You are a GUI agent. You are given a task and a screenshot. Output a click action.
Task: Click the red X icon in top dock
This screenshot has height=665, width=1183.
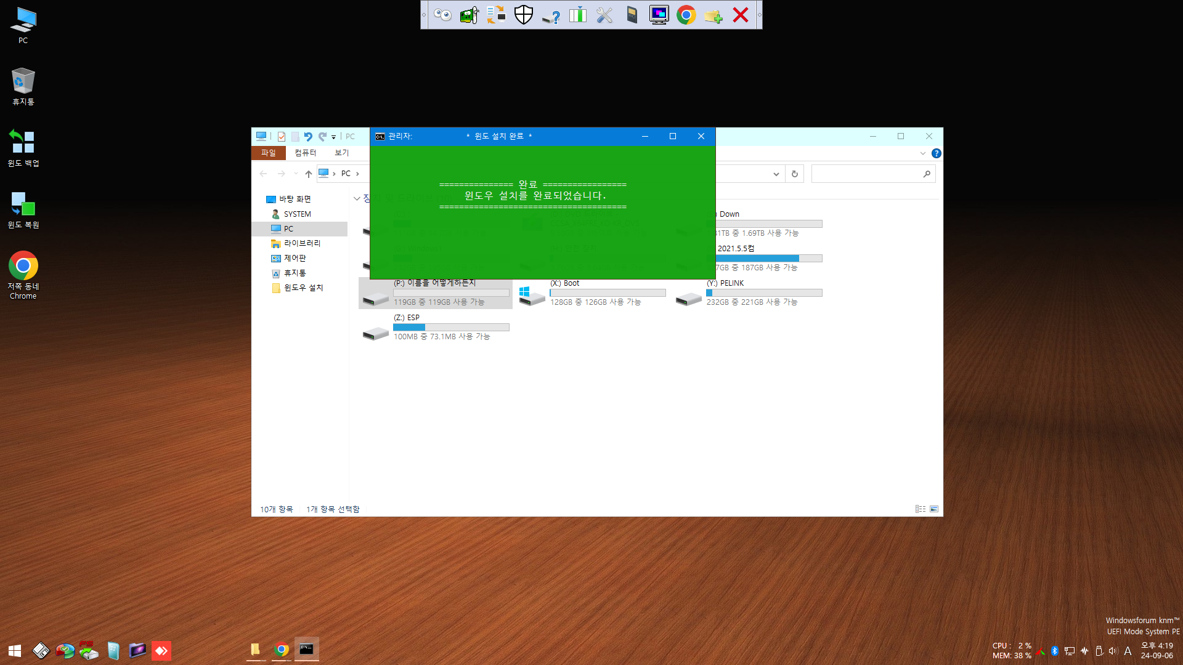pos(741,15)
